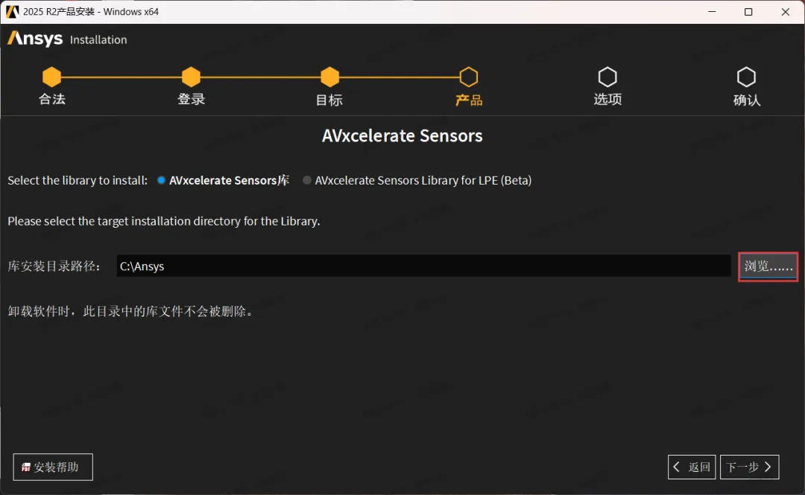This screenshot has width=805, height=495.
Task: Click the 合法 step hexagon icon
Action: 51,77
